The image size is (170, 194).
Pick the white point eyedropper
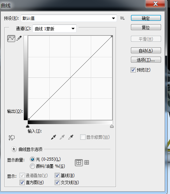(71, 137)
